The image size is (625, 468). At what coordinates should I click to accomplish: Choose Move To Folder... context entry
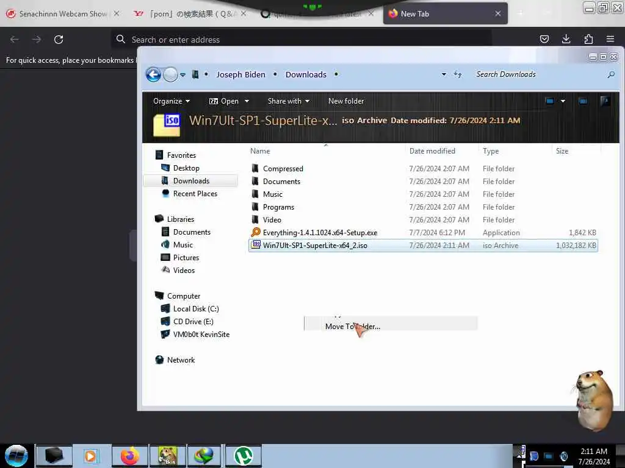(x=391, y=327)
